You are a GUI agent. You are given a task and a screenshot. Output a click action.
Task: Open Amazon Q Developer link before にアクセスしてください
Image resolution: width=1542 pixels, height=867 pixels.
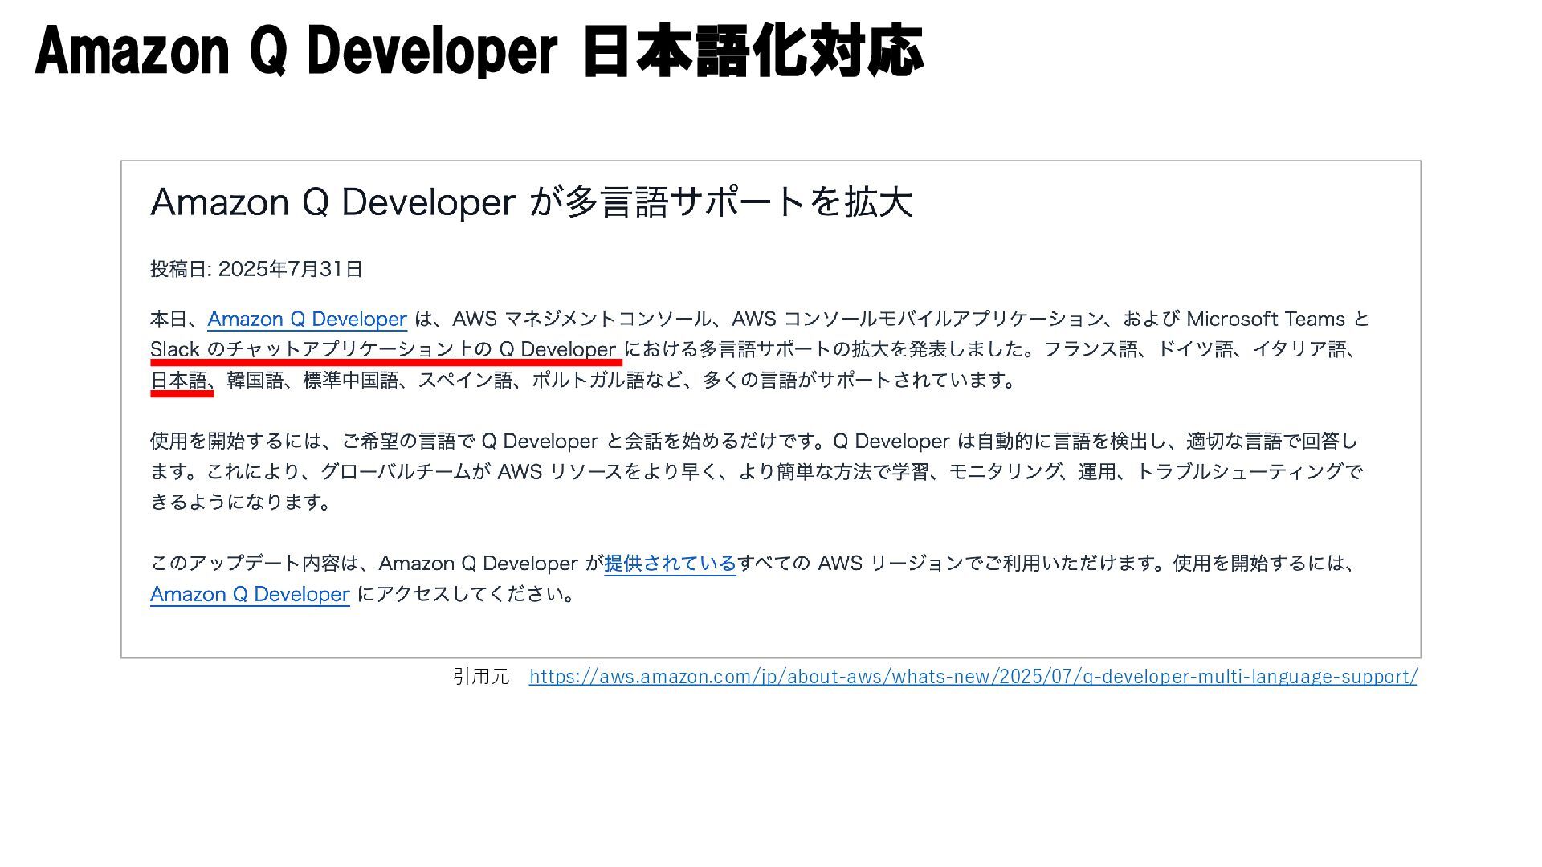(250, 594)
